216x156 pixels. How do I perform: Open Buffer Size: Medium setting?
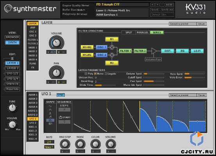point(74,10)
